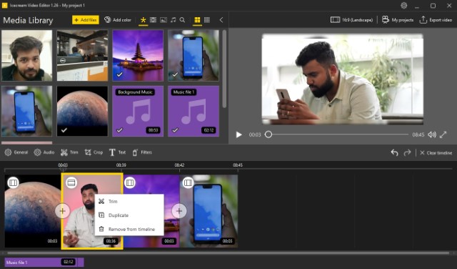Select the Crop tool

point(94,152)
